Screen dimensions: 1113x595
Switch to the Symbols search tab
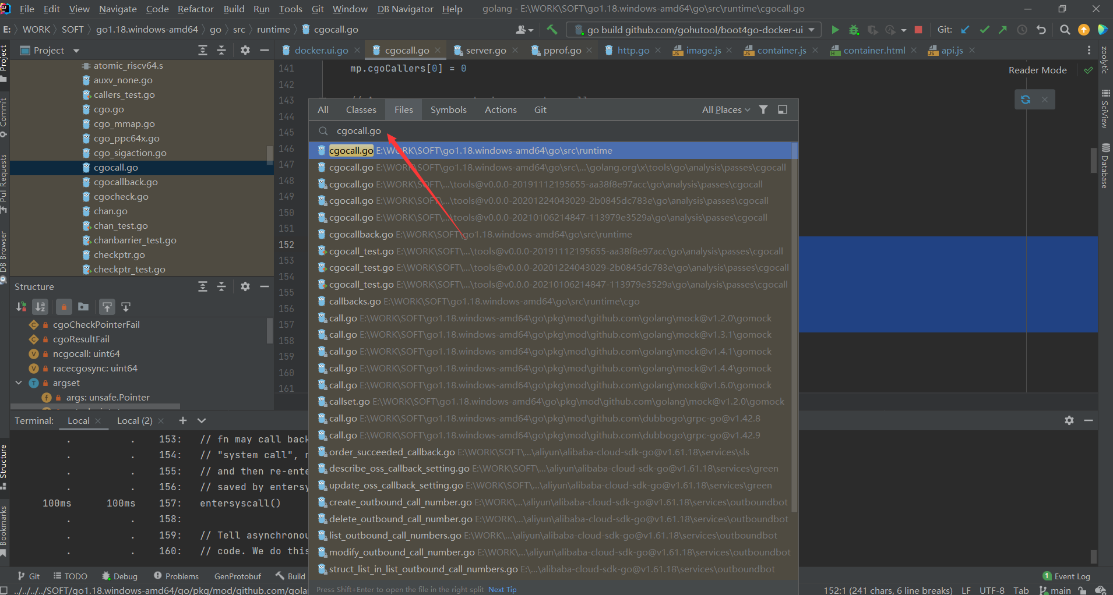pyautogui.click(x=448, y=109)
